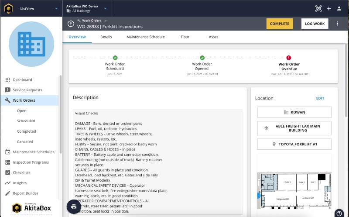Click the AkitaBox hexagon logo icon
349x217 pixels.
coord(8,9)
